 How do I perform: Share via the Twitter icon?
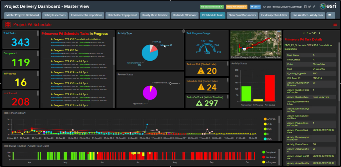pyautogui.click(x=310, y=7)
